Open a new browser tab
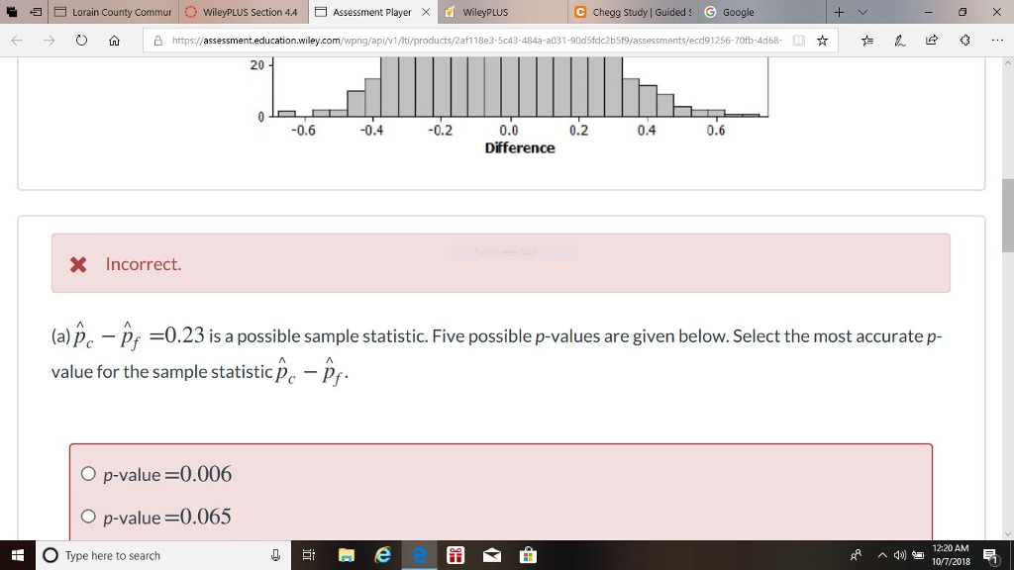The width and height of the screenshot is (1014, 570). 839,12
